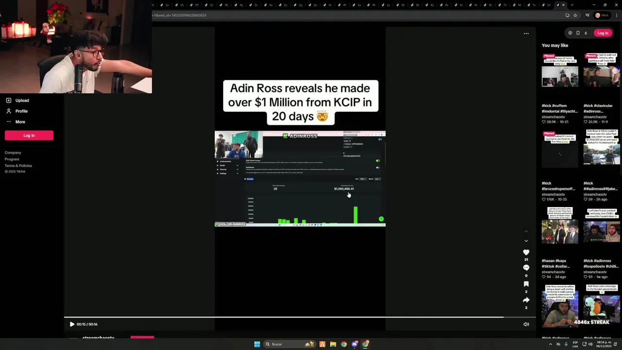Click the phone app icon in top pill
This screenshot has height=350, width=622.
(x=578, y=33)
